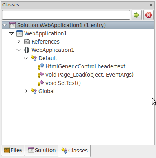The image size is (156, 158).
Task: Focus the class search input field
Action: point(66,15)
